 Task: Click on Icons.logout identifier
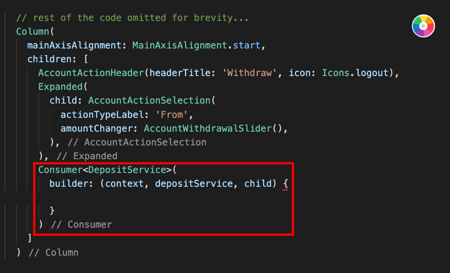click(355, 73)
